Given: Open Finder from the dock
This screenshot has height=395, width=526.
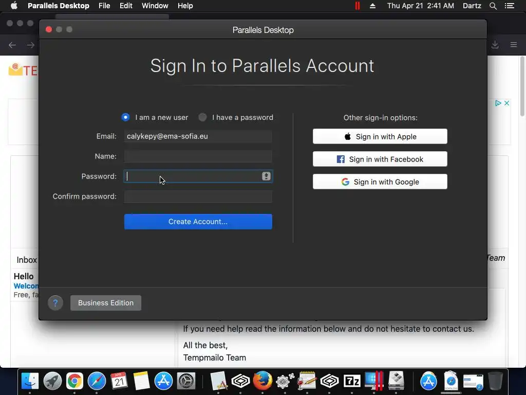Looking at the screenshot, I should [30, 381].
